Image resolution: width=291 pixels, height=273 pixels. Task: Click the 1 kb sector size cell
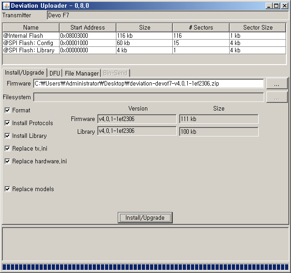[x=258, y=35]
